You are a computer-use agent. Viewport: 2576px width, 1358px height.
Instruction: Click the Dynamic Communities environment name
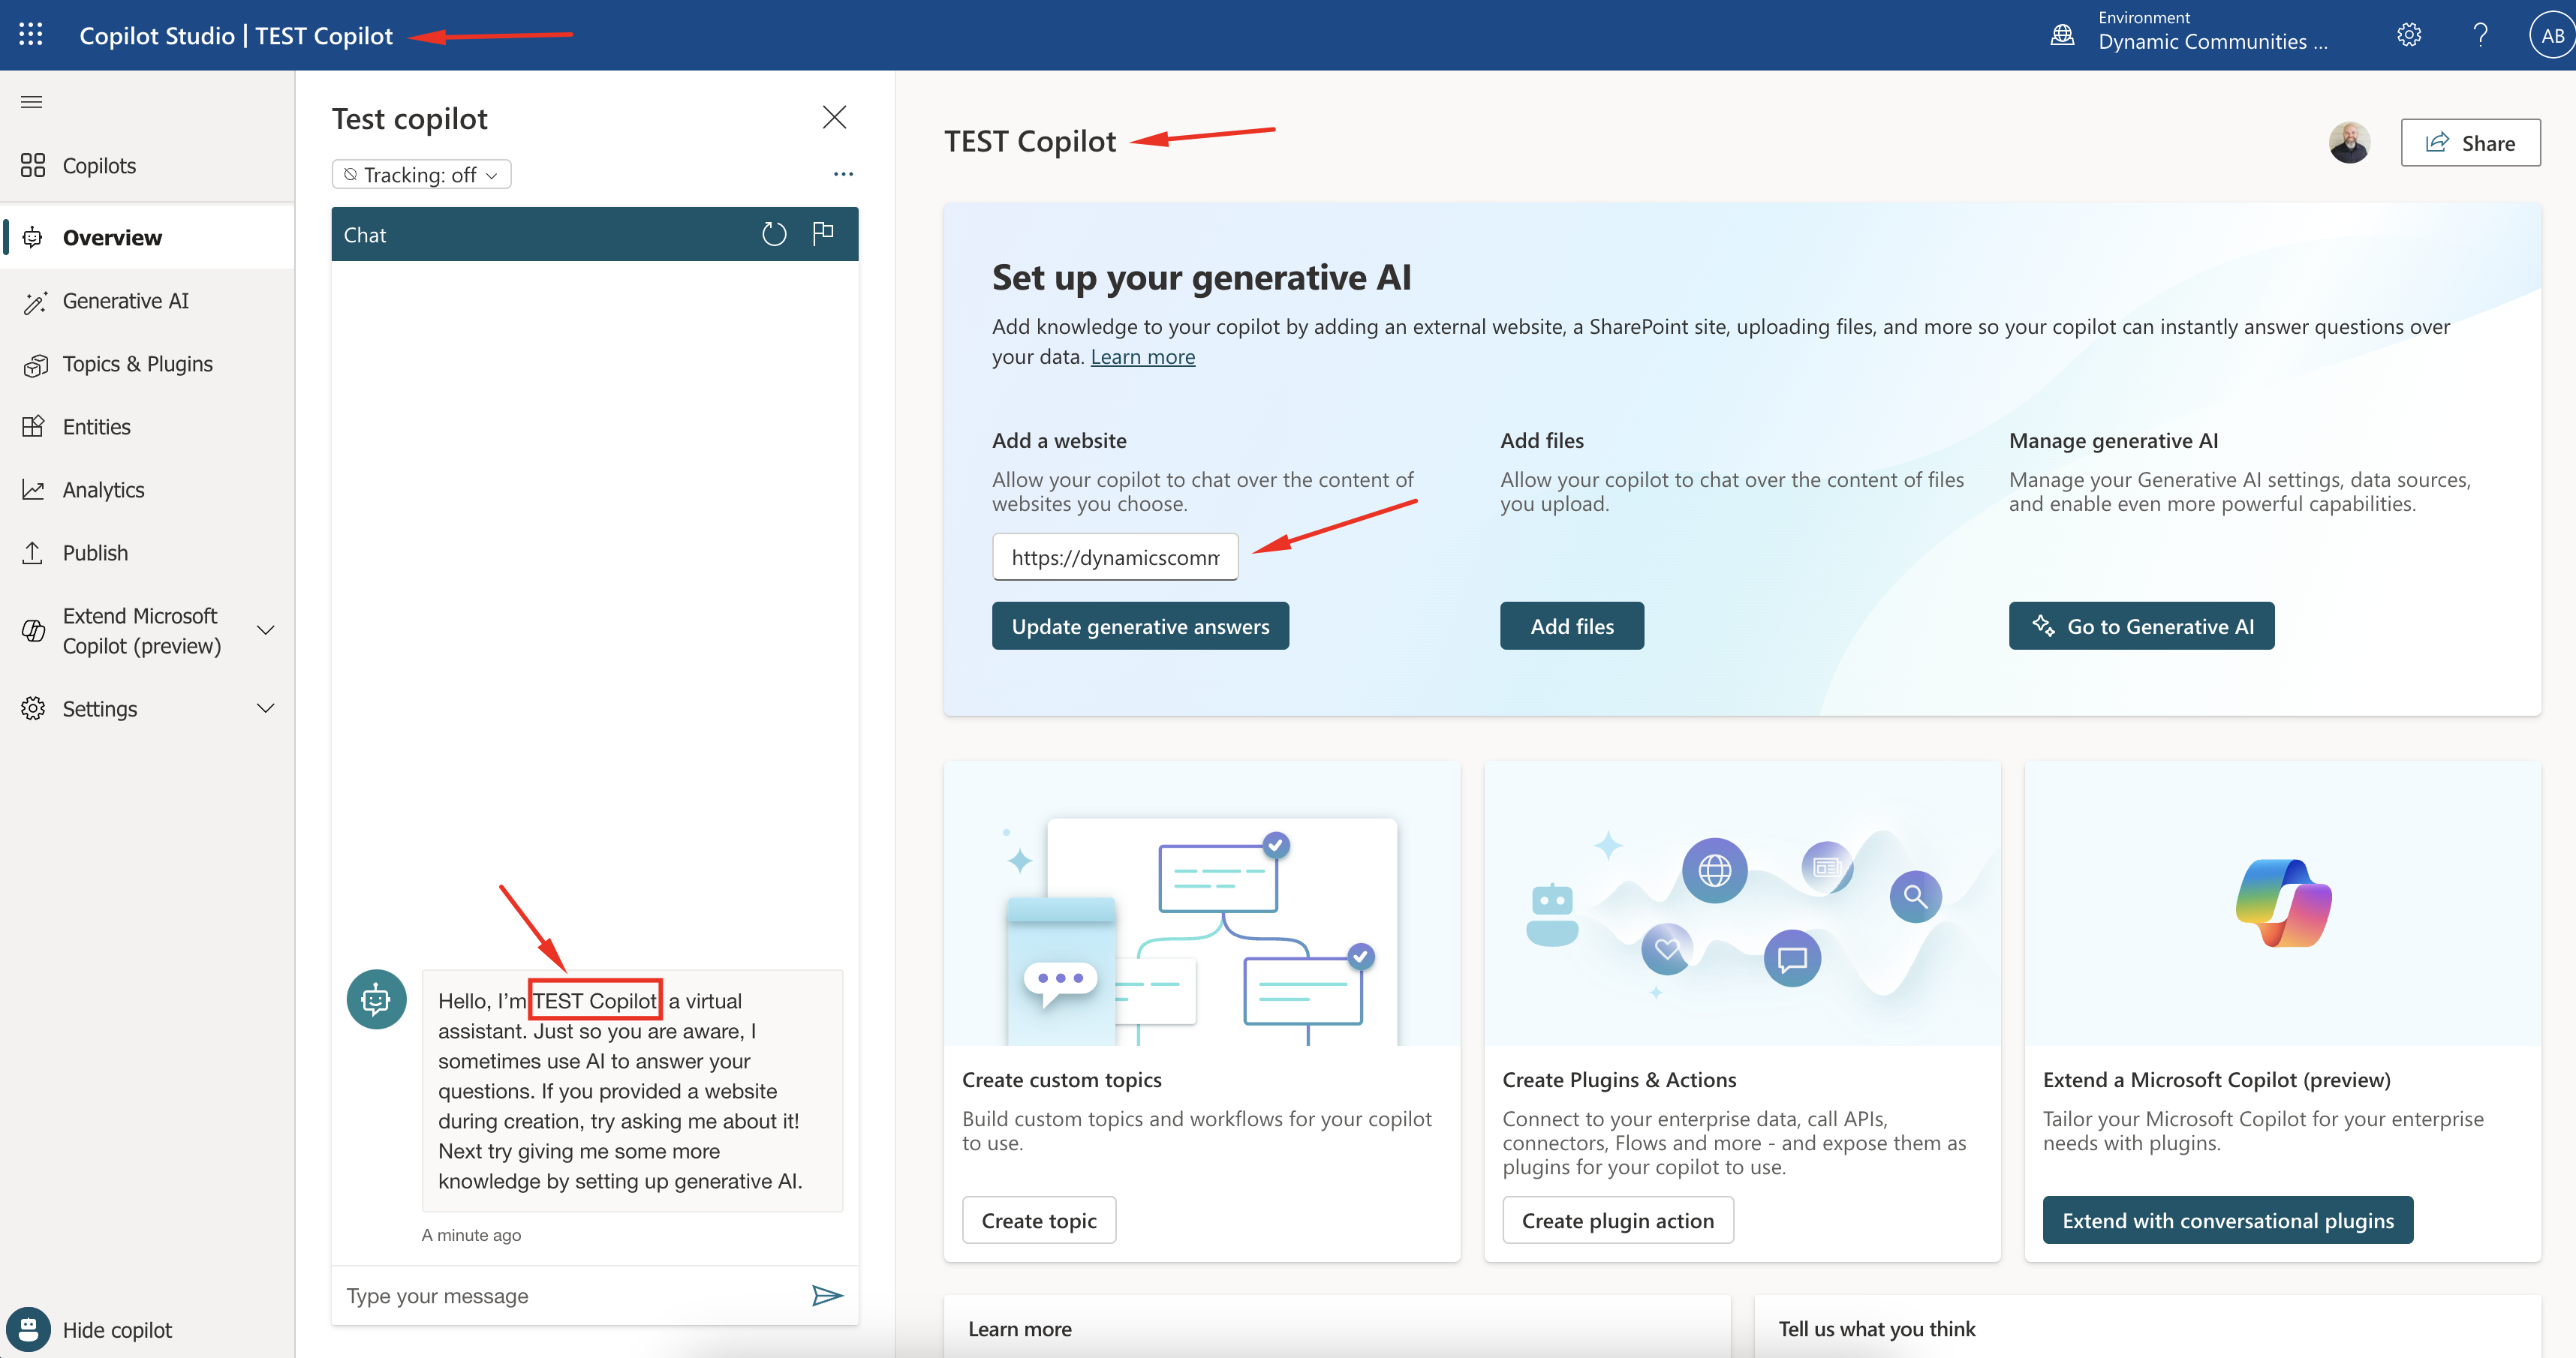pos(2212,42)
